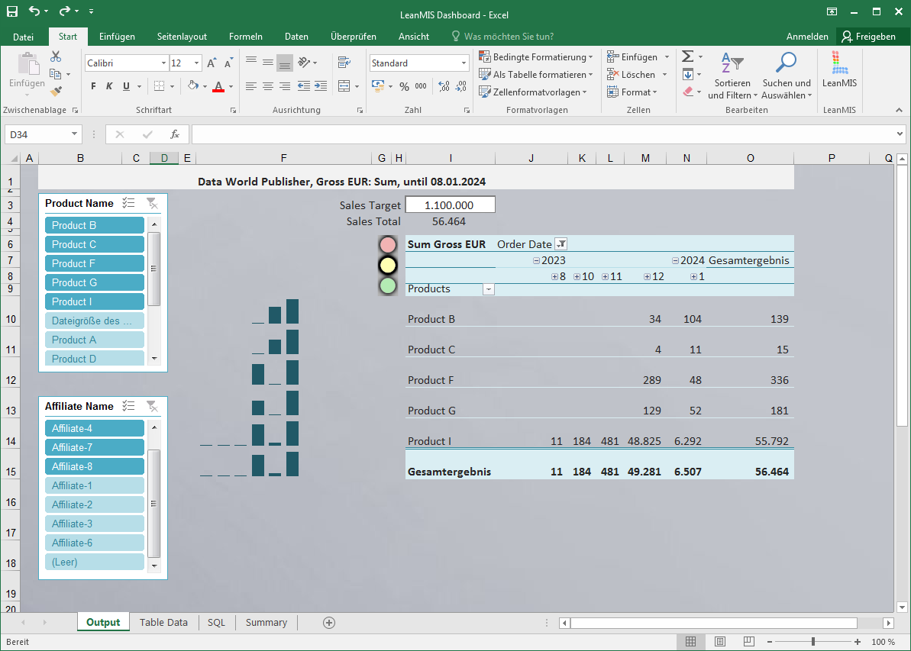Open the AutoSum function icon
This screenshot has width=911, height=651.
(687, 57)
